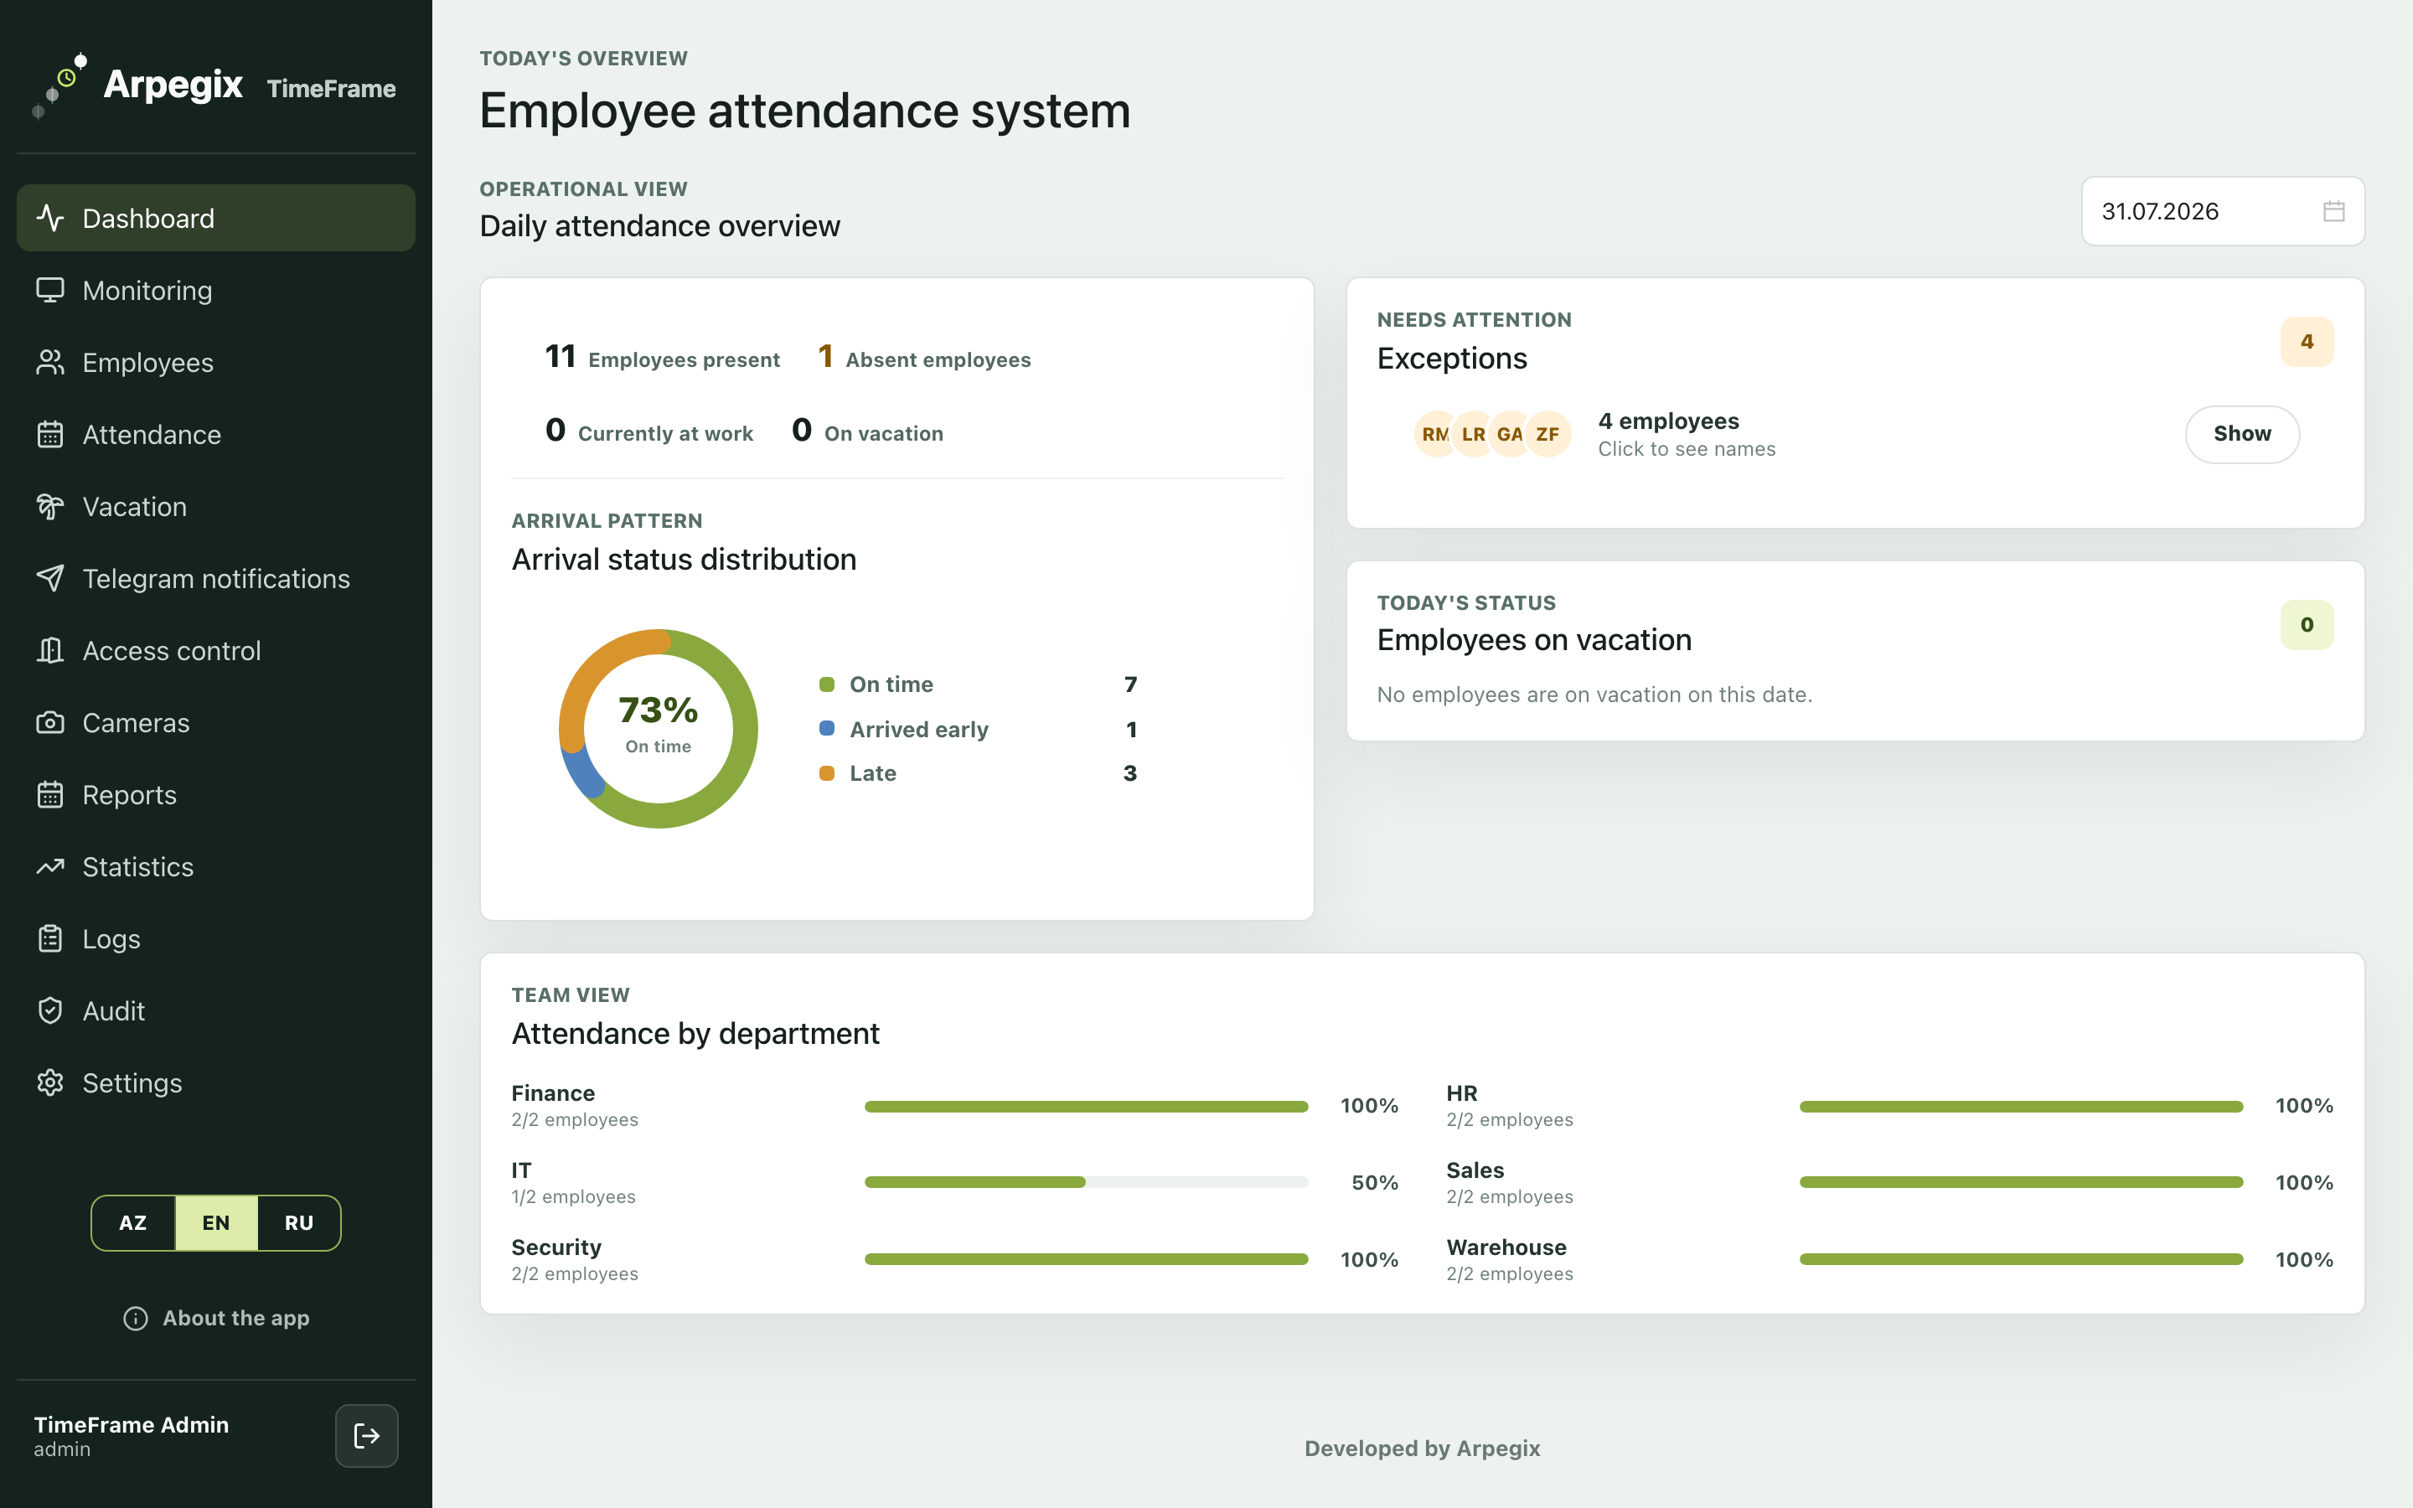
Task: Go to Telegram notifications page
Action: [x=216, y=578]
